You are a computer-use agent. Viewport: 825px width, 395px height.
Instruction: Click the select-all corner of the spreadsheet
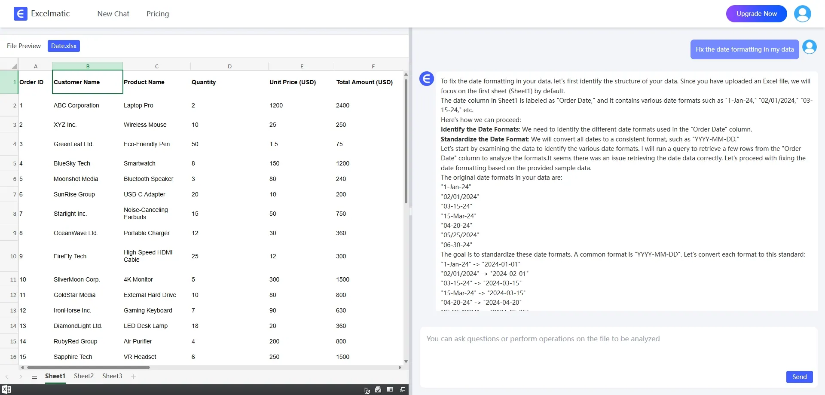14,66
